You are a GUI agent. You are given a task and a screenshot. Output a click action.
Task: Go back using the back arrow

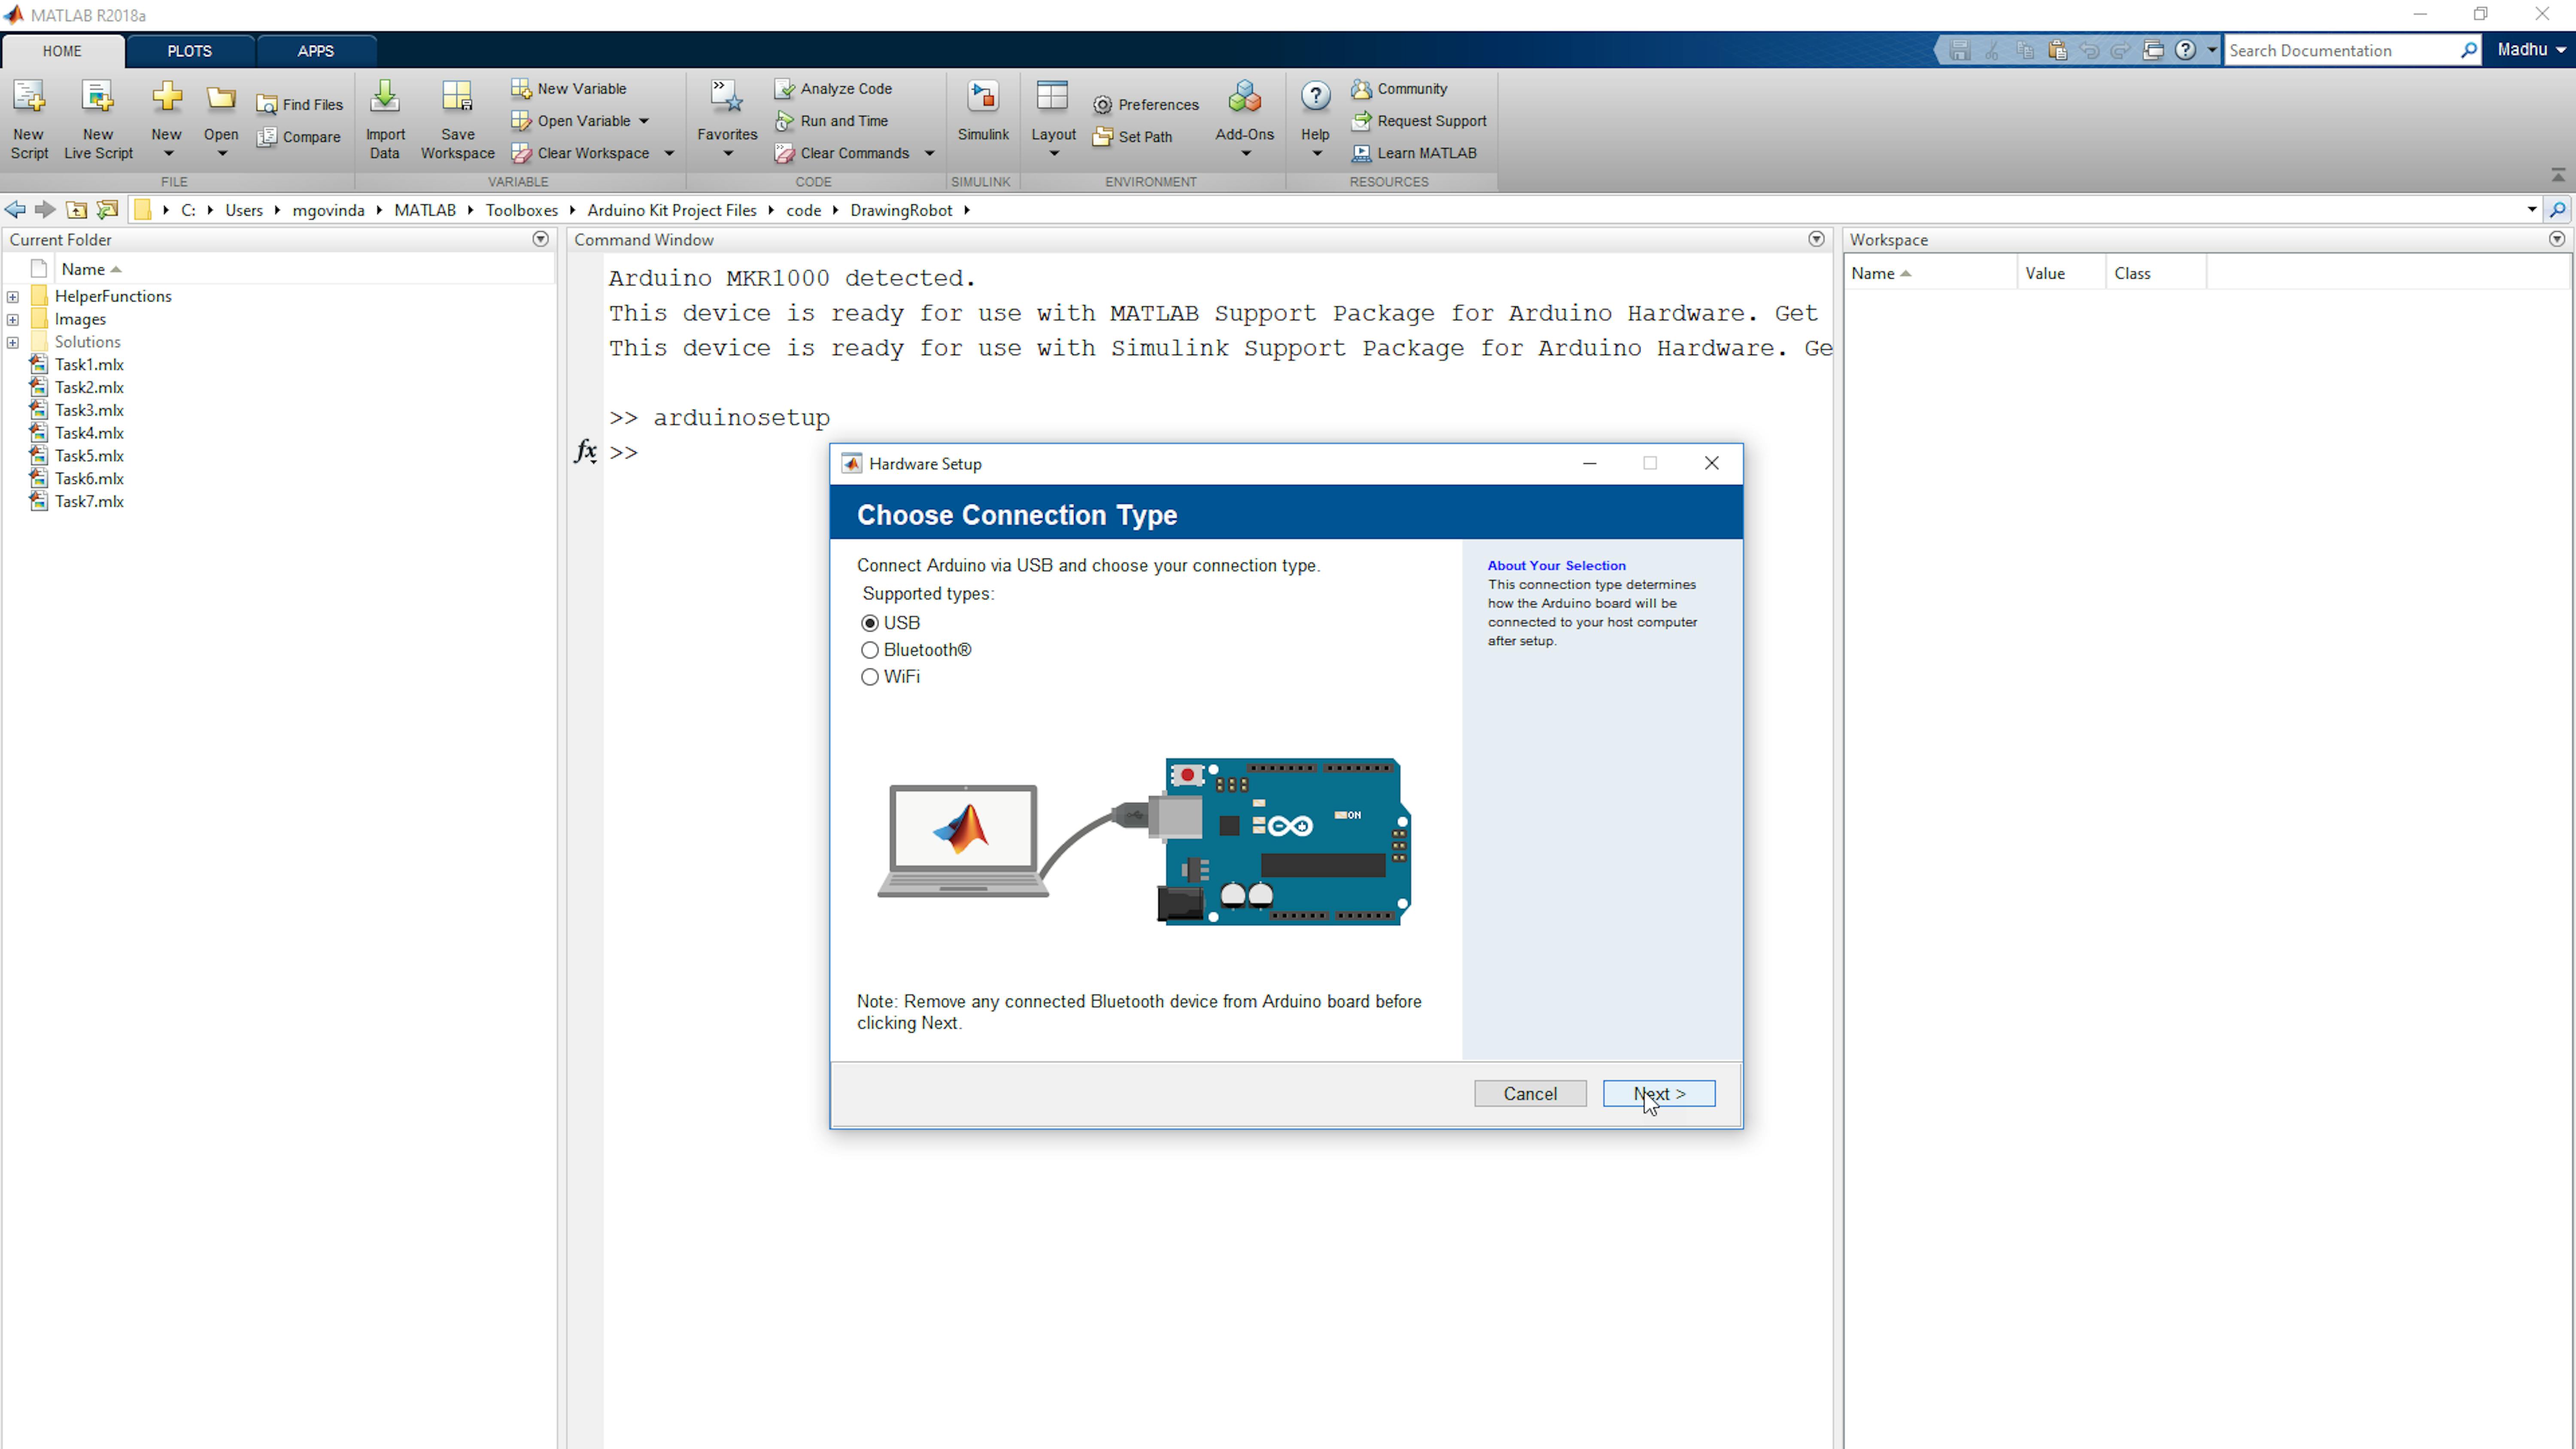(15, 209)
